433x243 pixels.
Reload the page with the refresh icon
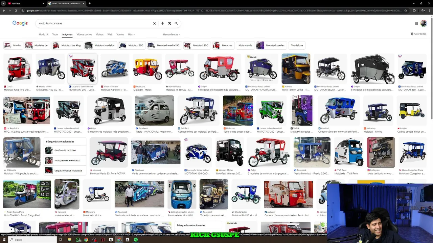click(x=16, y=10)
